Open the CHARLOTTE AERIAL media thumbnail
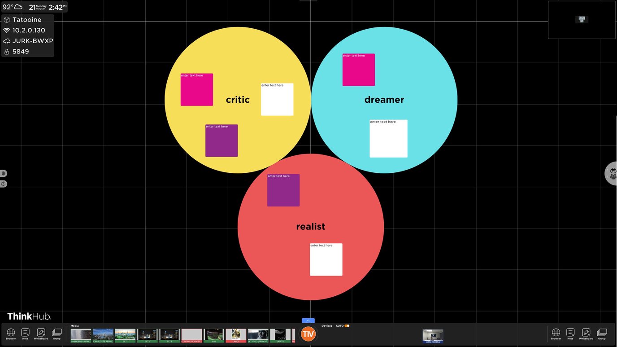Viewport: 617px width, 347px height. click(x=103, y=334)
